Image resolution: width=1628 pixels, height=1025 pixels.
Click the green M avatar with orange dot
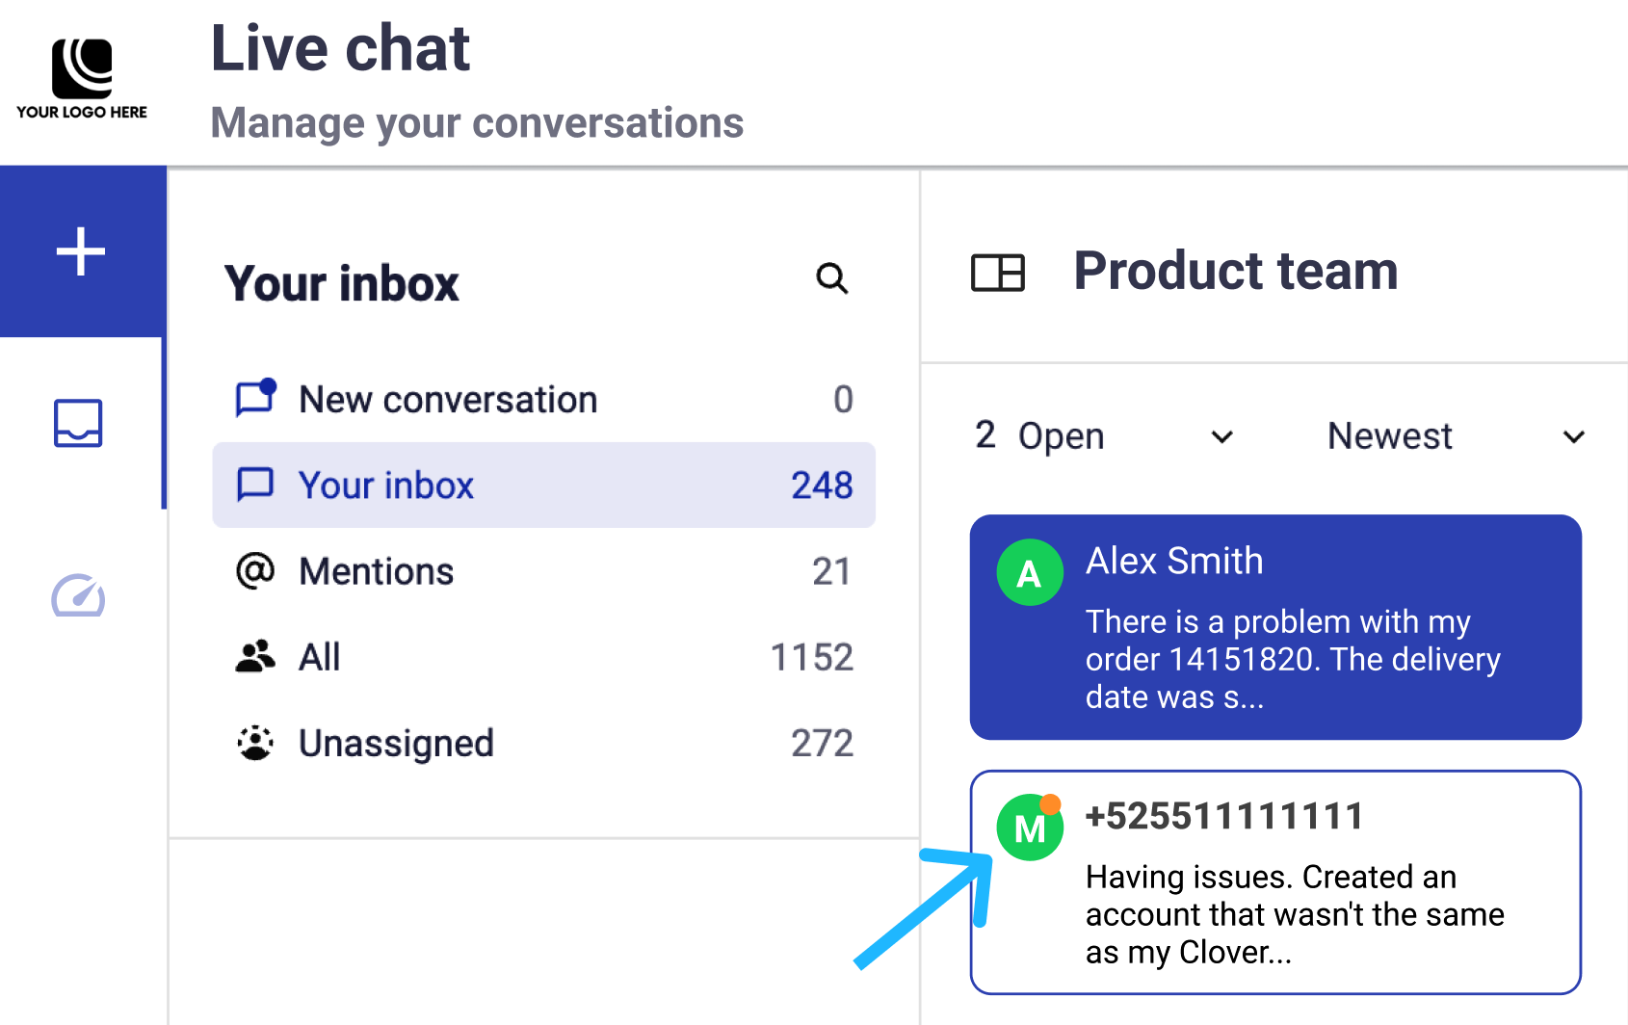(1030, 827)
